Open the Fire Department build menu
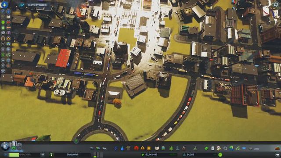The image size is (281, 158). [x=143, y=148]
